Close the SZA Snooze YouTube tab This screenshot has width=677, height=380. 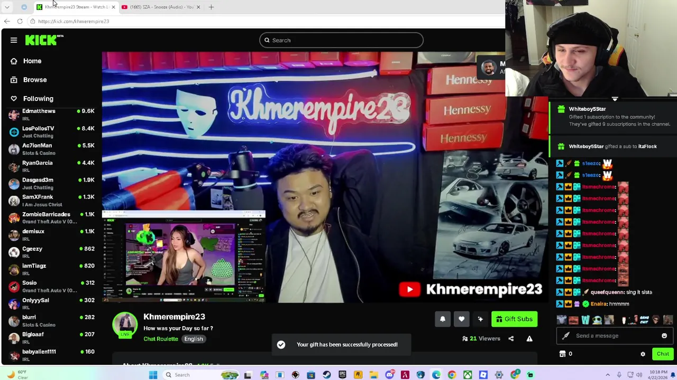tap(198, 7)
